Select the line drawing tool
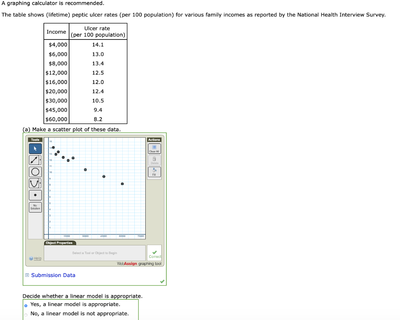This screenshot has width=400, height=320. tap(34, 160)
